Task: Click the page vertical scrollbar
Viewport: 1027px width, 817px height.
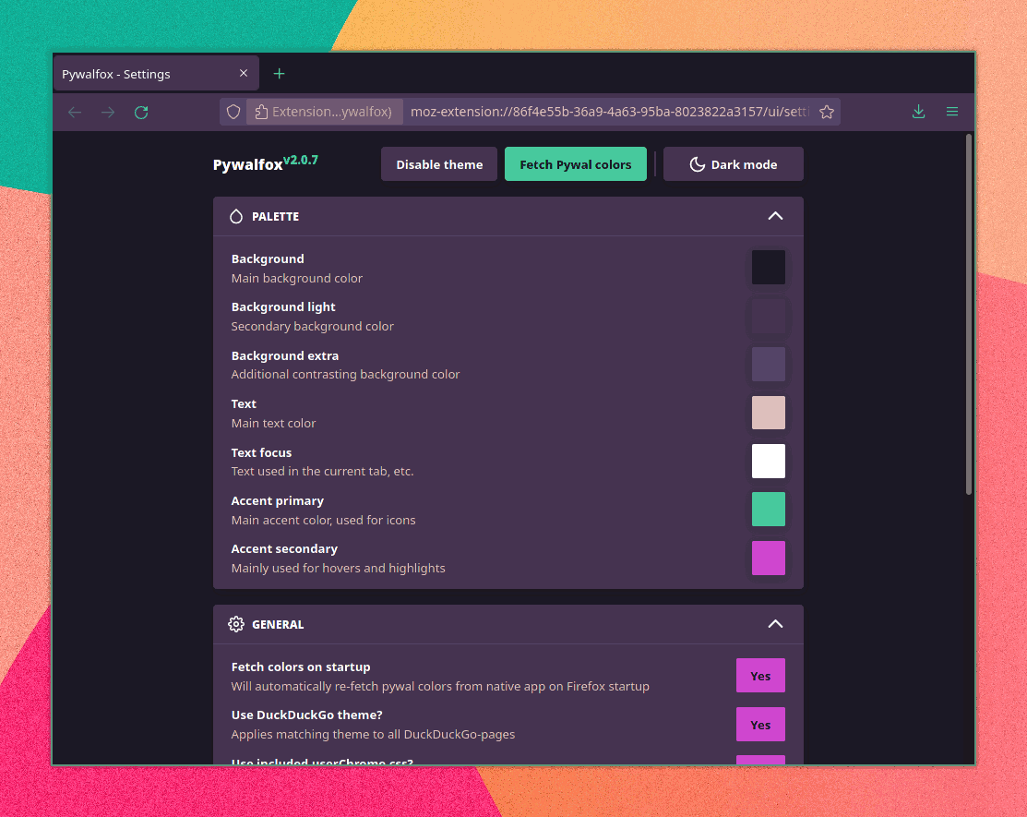Action: (x=969, y=315)
